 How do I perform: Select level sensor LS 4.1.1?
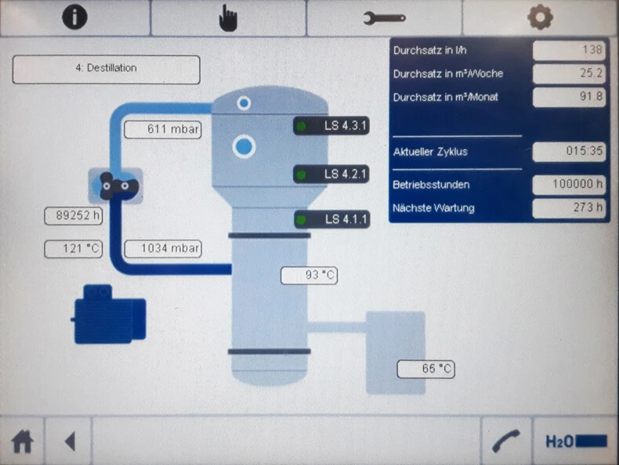[x=332, y=219]
